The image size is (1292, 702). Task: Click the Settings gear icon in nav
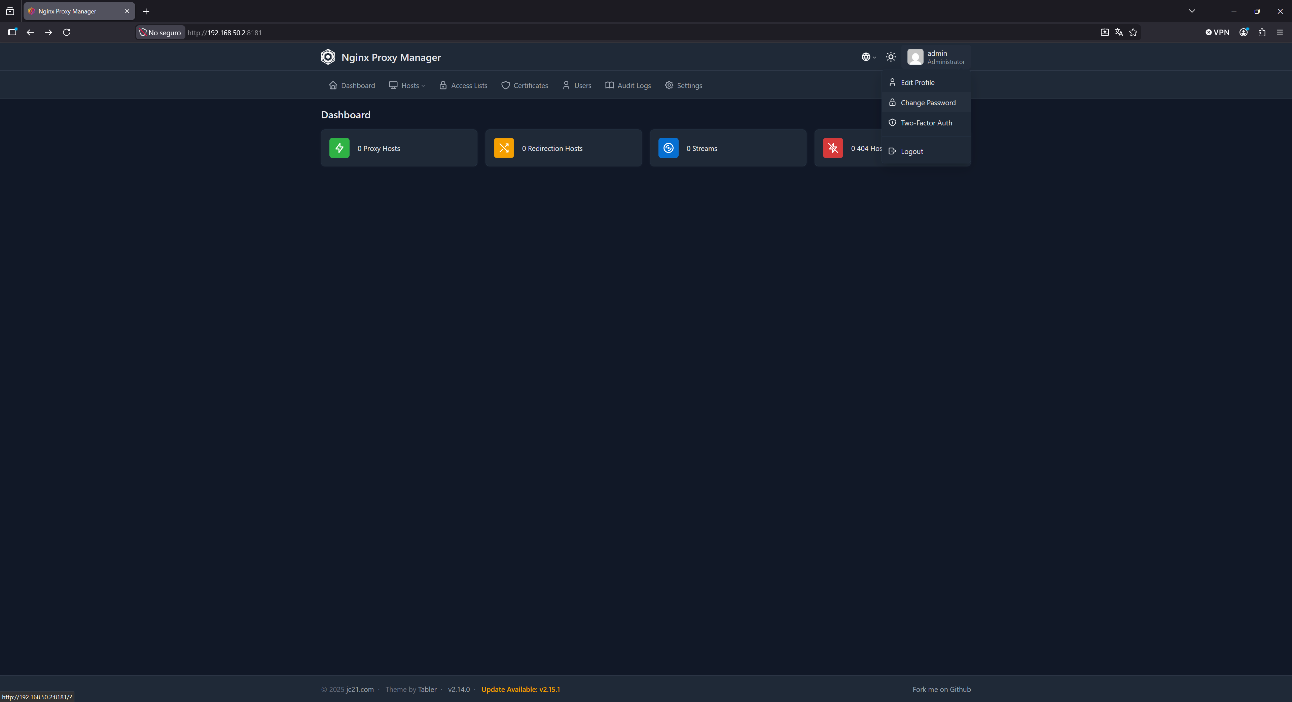(669, 85)
